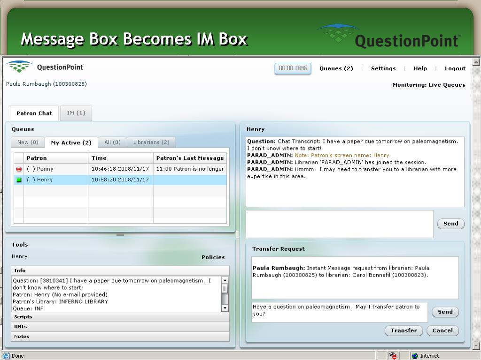
Task: Click Logout link
Action: [455, 68]
